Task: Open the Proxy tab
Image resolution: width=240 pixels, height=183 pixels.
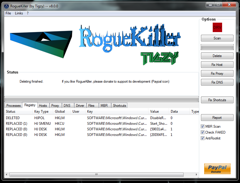Action: click(55, 105)
